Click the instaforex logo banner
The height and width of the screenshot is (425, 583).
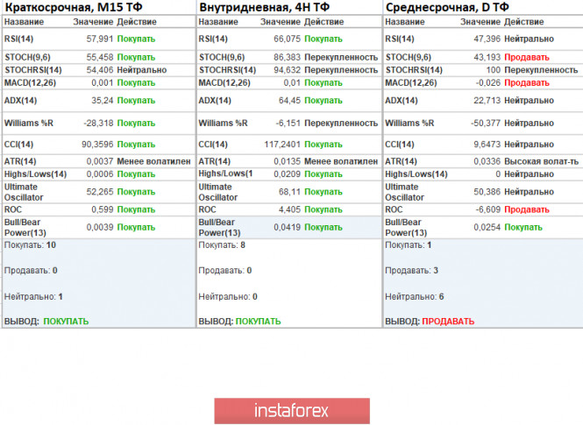[x=291, y=410]
